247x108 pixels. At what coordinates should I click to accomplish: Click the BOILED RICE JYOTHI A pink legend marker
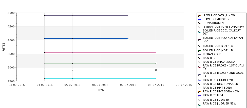[x=199, y=46]
